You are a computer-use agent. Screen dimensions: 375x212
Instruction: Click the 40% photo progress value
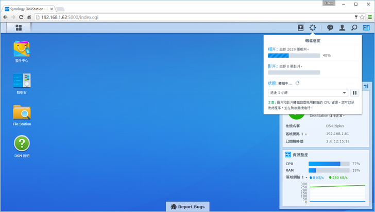point(327,55)
